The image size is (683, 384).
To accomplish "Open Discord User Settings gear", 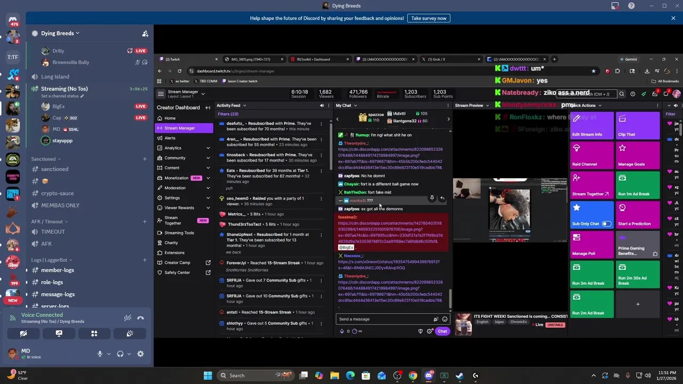I will click(140, 354).
